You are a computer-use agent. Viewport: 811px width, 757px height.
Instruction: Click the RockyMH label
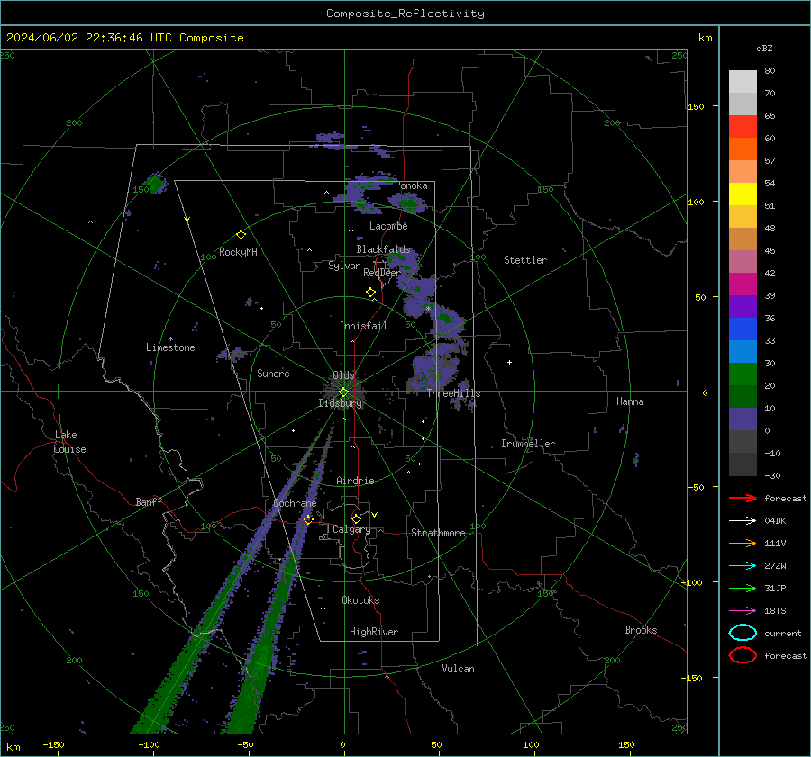(x=238, y=252)
